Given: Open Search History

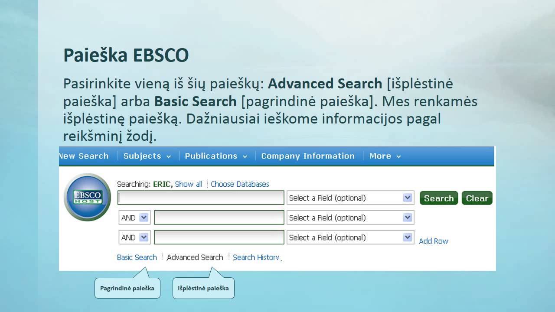Looking at the screenshot, I should point(257,257).
